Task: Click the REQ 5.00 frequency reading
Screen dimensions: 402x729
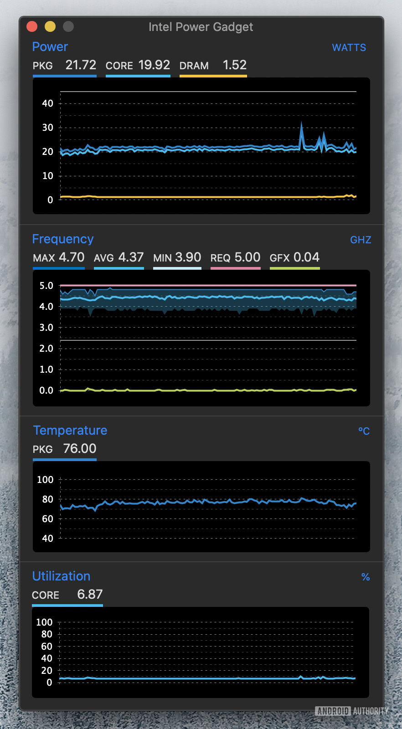Action: pos(235,257)
